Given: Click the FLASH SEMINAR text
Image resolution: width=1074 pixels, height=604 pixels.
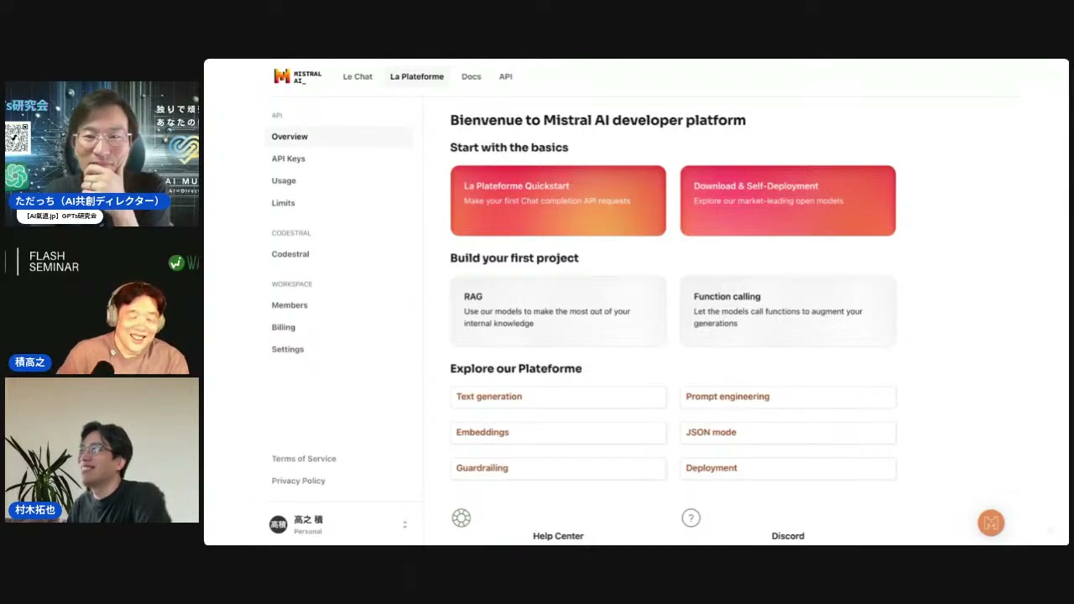Looking at the screenshot, I should click(54, 262).
